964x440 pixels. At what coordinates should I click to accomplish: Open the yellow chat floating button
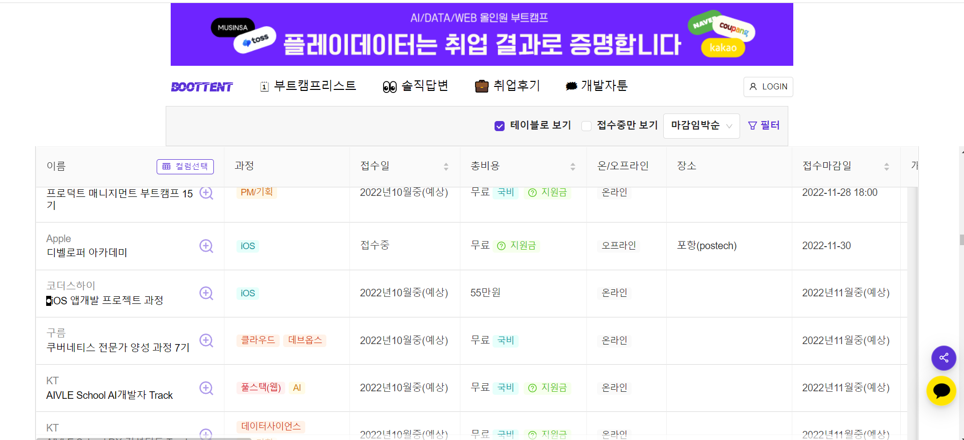click(941, 391)
